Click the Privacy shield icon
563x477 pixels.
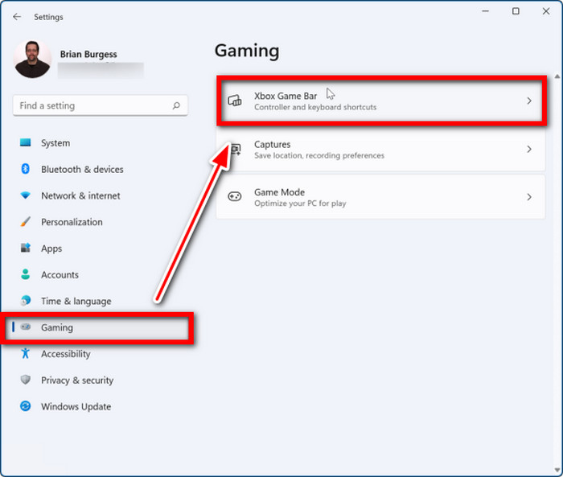[x=25, y=380]
